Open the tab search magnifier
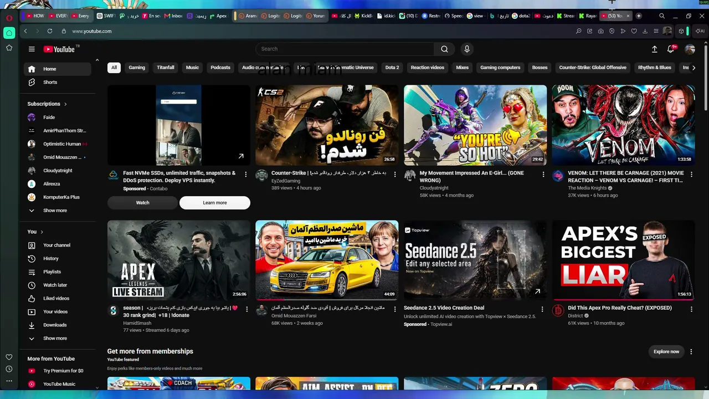709x399 pixels. (x=662, y=16)
